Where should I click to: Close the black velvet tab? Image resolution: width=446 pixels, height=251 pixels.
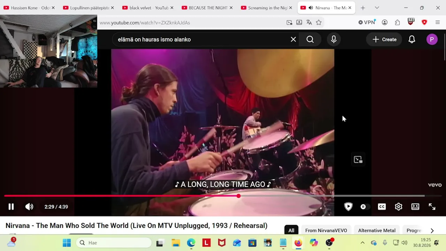tap(171, 8)
